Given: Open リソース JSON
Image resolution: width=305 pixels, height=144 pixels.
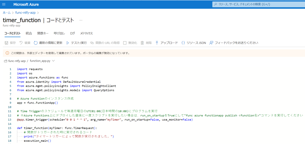Looking at the screenshot, I should click(196, 43).
